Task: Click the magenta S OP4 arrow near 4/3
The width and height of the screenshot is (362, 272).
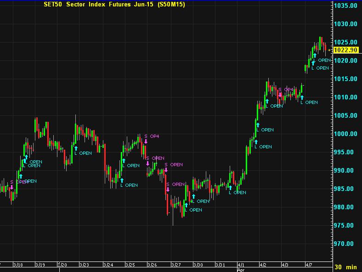Action: pos(280,94)
